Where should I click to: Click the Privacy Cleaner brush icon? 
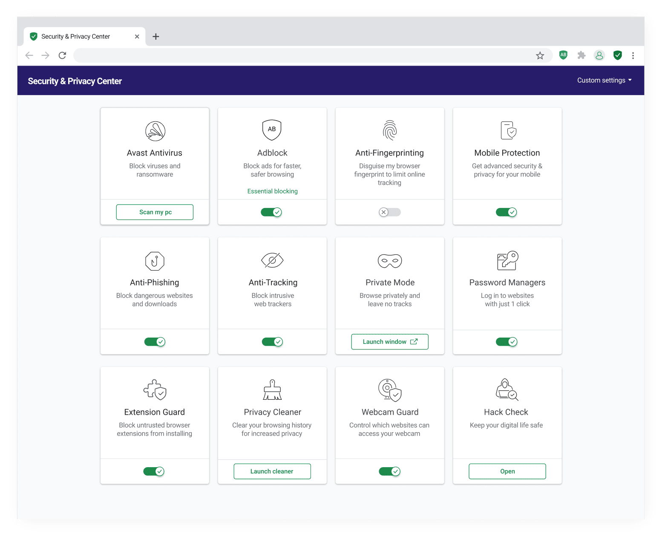[272, 390]
